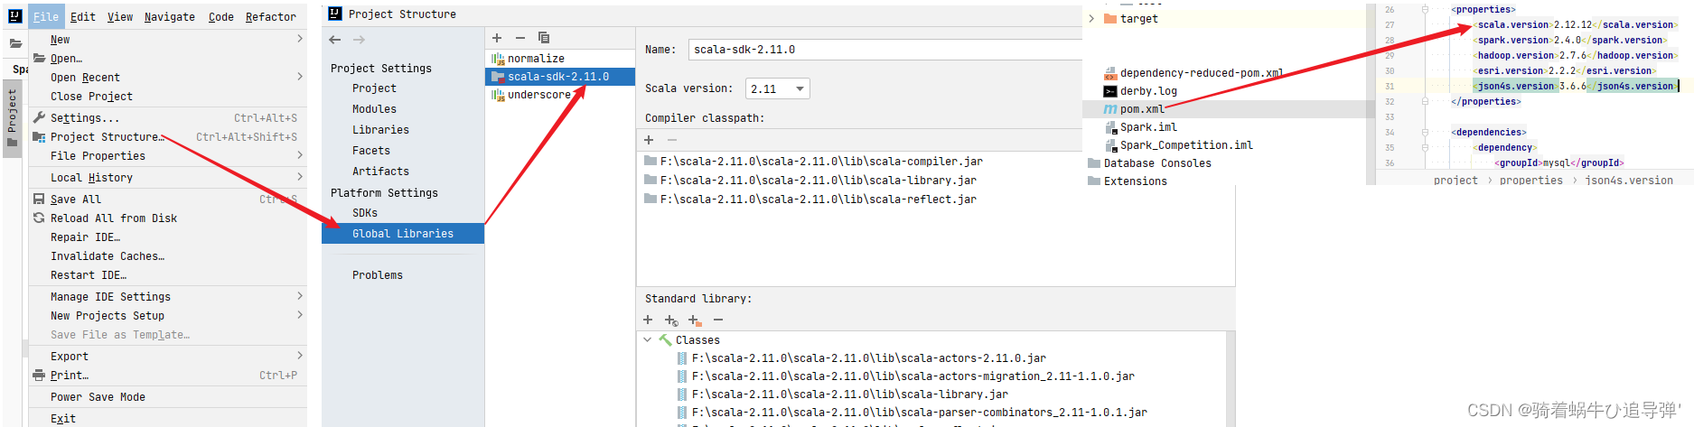Screen dimensions: 1694x427
Task: Click the Settings wrench icon
Action: [39, 117]
